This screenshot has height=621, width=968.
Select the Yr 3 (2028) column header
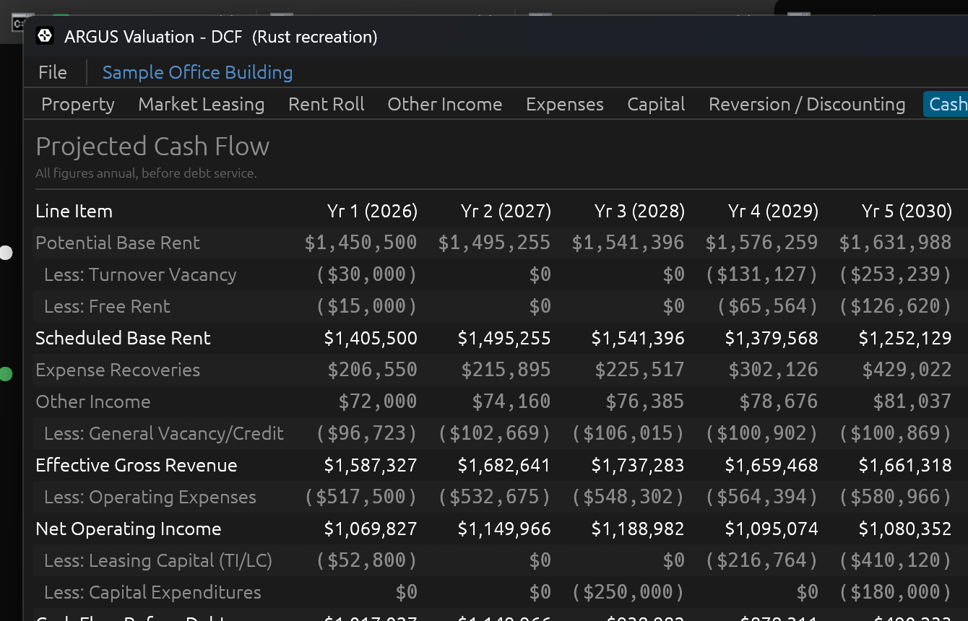pos(639,211)
